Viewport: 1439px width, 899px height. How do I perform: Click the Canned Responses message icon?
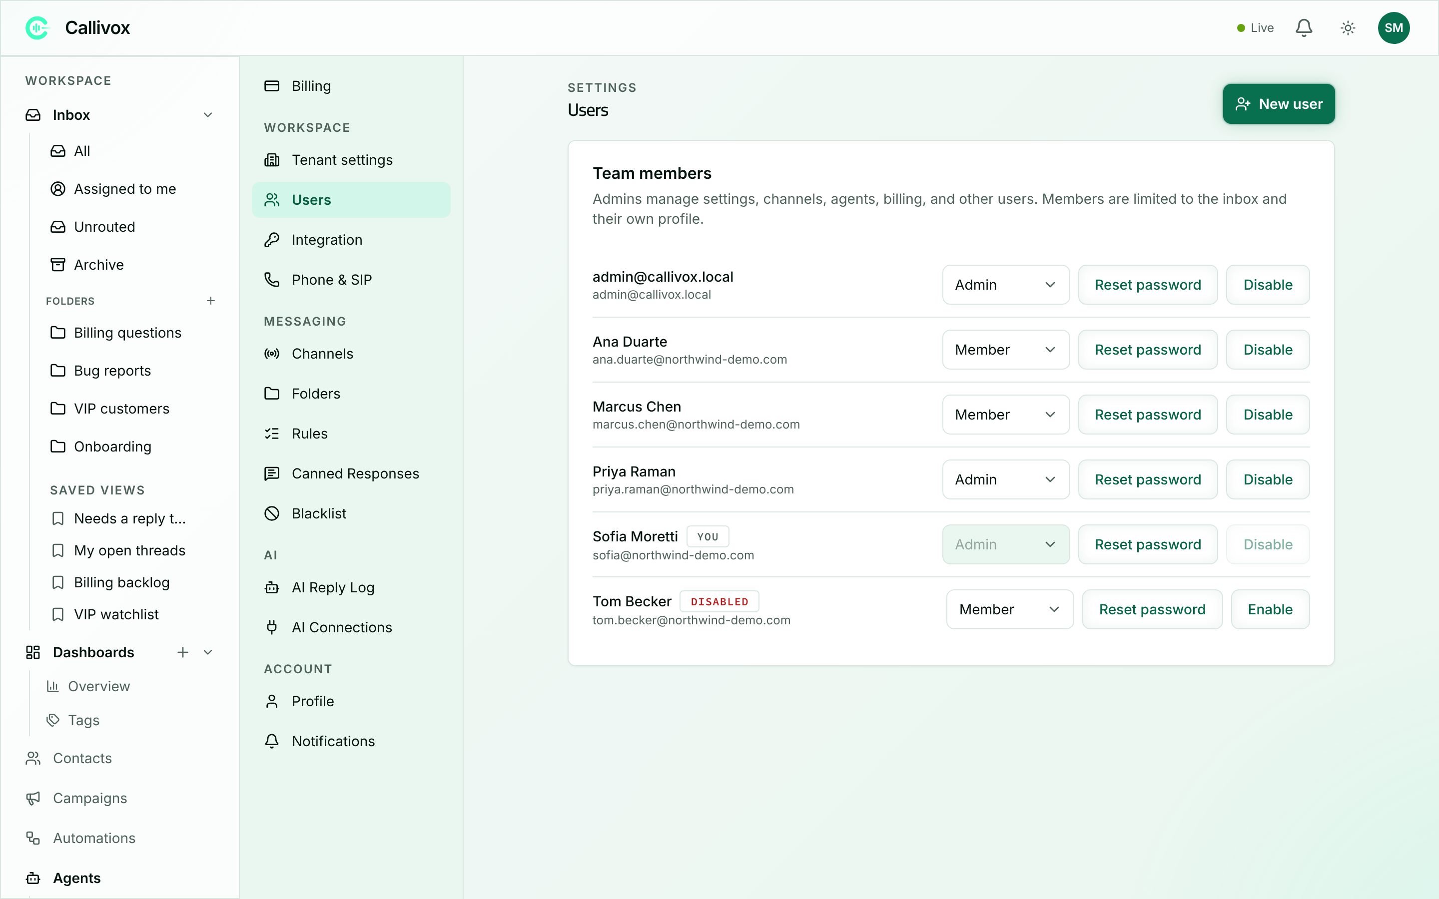(x=272, y=473)
